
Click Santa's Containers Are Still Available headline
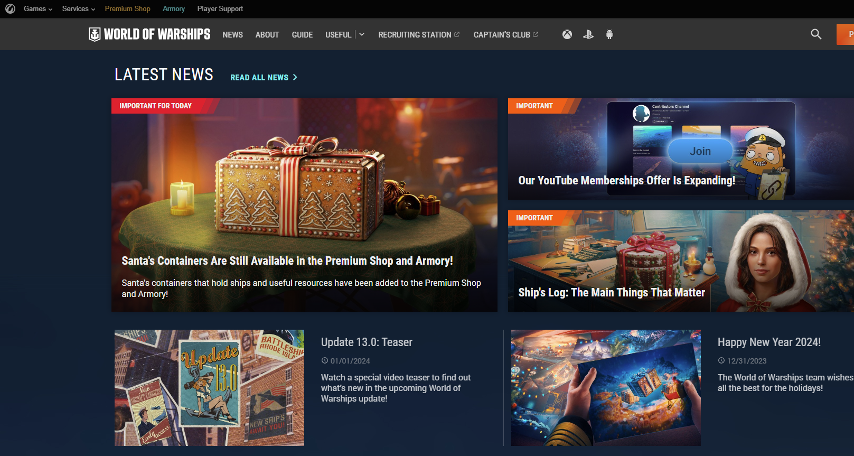click(287, 260)
